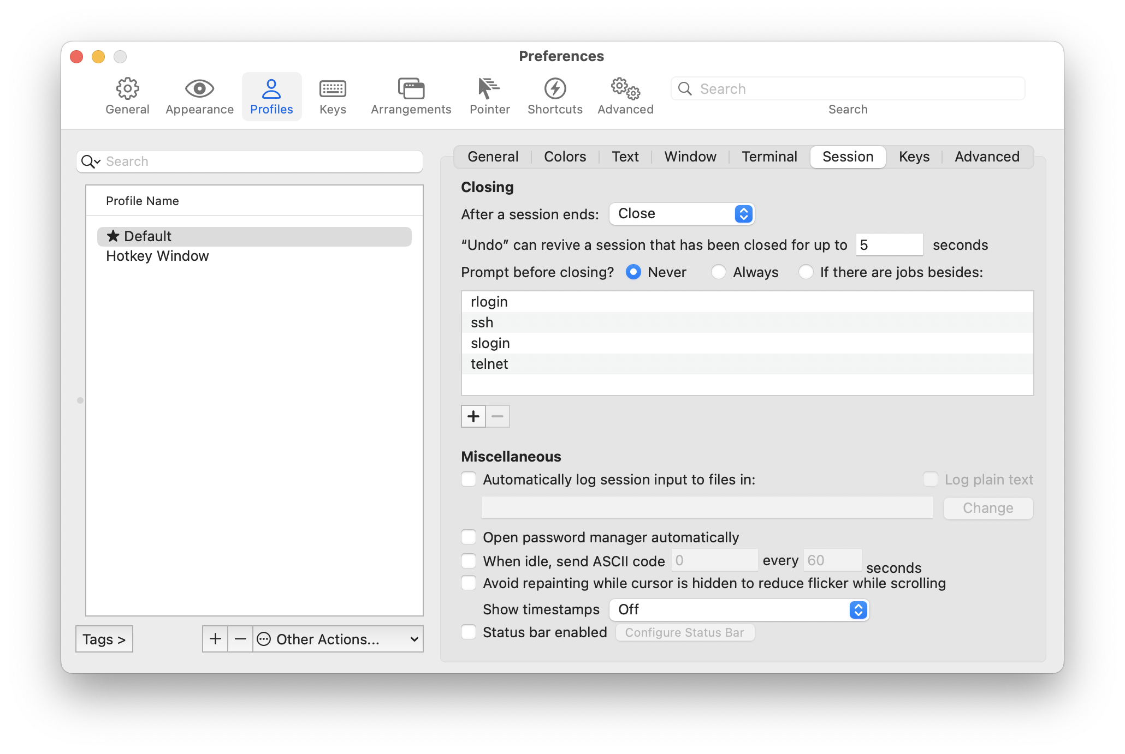Switch to the Colors tab
This screenshot has height=754, width=1125.
point(565,157)
